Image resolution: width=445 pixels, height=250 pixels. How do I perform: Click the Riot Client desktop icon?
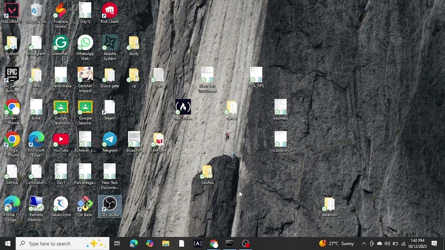[110, 11]
